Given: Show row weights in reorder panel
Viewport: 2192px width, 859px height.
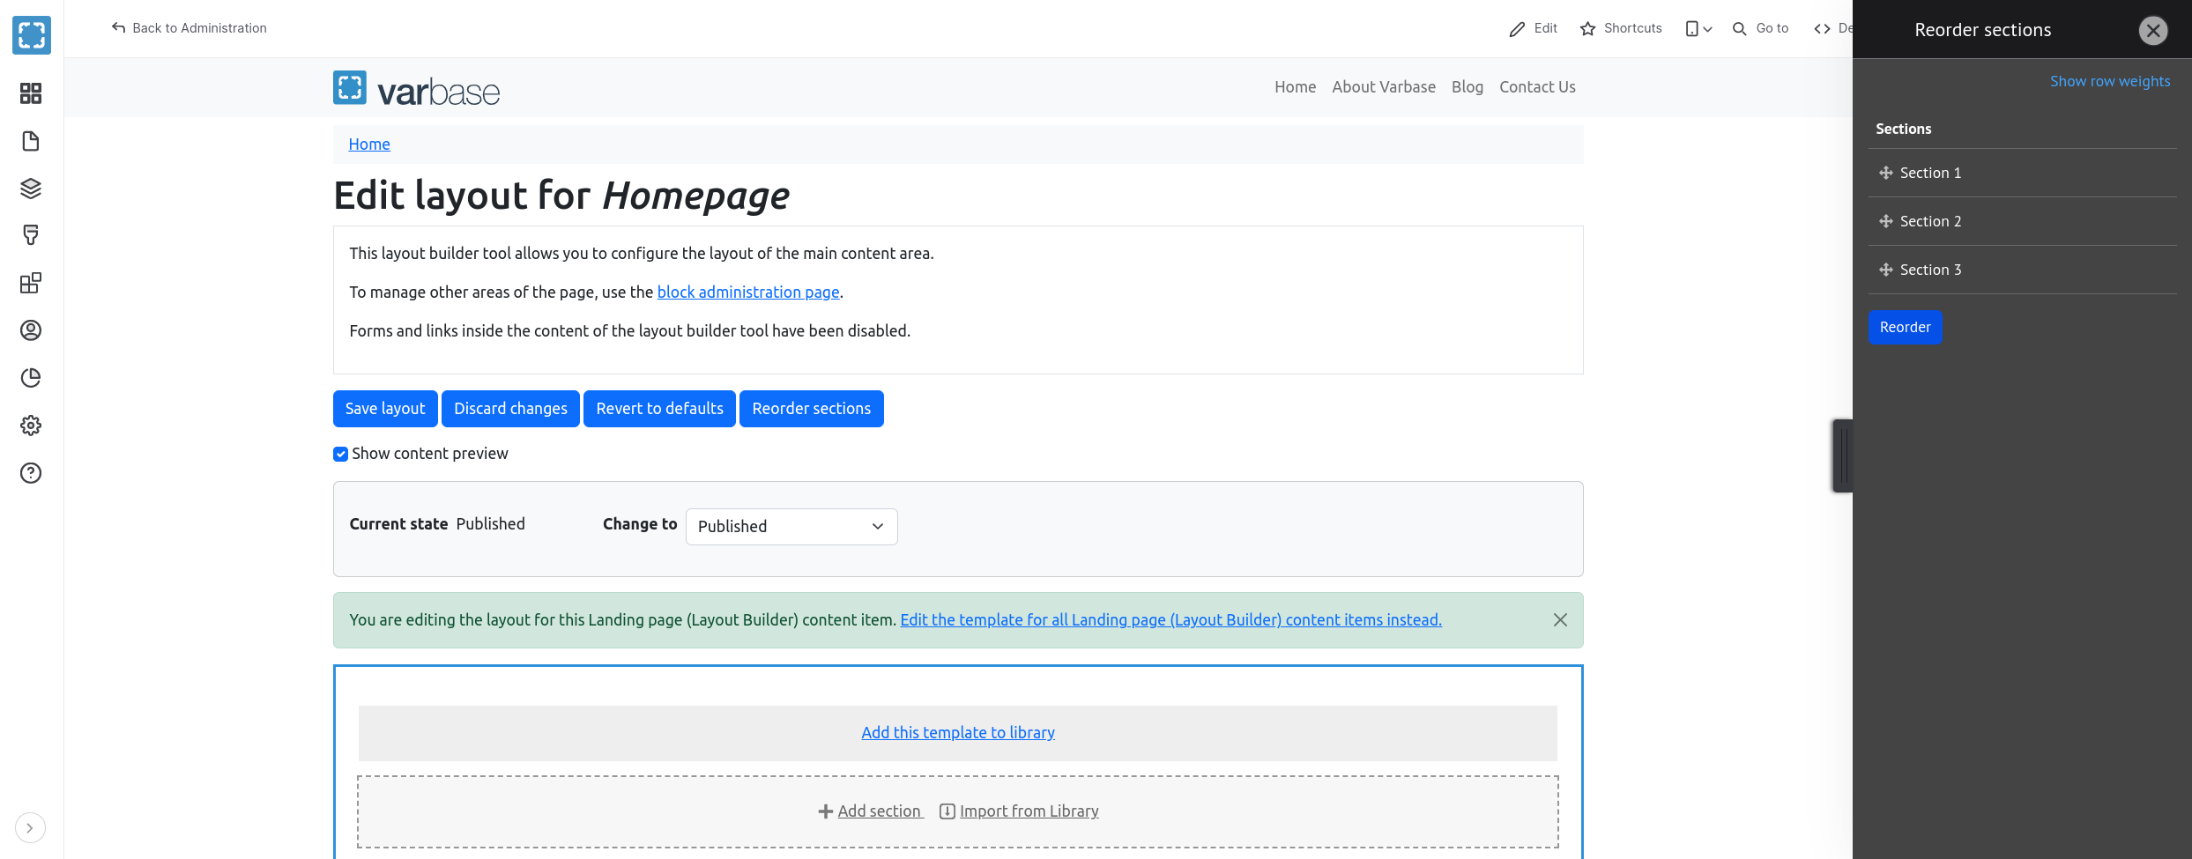Looking at the screenshot, I should tap(2109, 81).
